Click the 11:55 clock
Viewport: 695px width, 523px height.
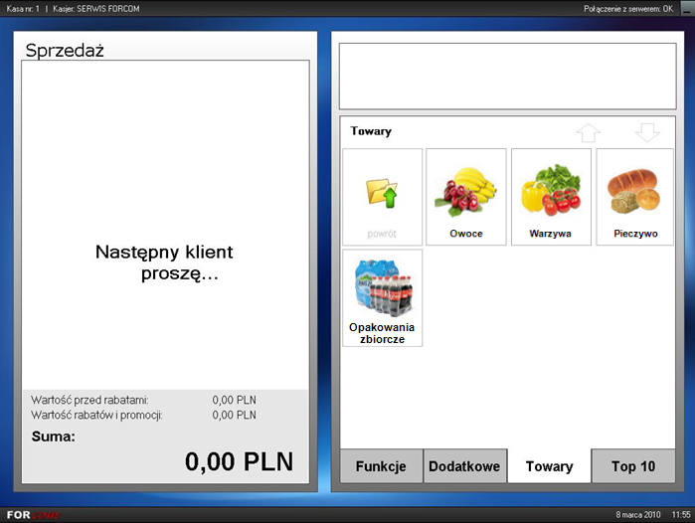[x=681, y=515]
